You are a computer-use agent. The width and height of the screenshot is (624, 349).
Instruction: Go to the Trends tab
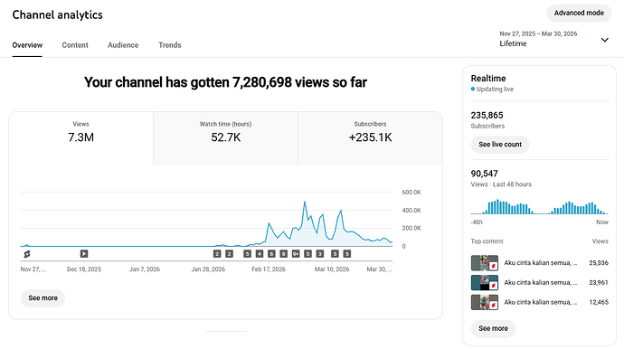[170, 45]
